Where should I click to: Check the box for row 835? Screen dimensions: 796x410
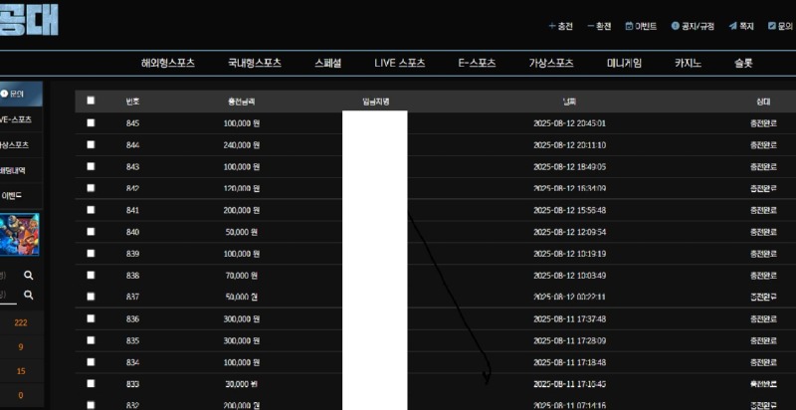pos(91,340)
